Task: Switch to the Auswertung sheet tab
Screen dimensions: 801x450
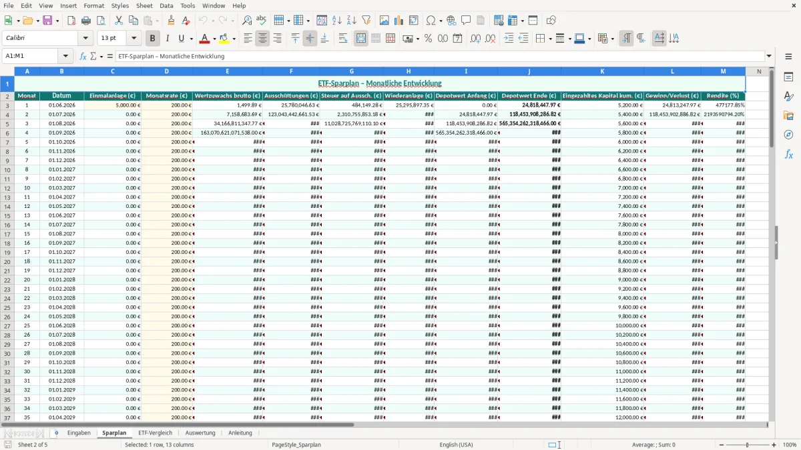Action: tap(200, 433)
